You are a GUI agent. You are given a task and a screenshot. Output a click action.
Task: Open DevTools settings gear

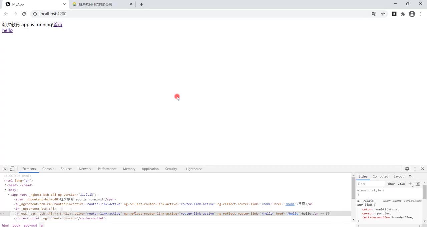click(x=407, y=169)
